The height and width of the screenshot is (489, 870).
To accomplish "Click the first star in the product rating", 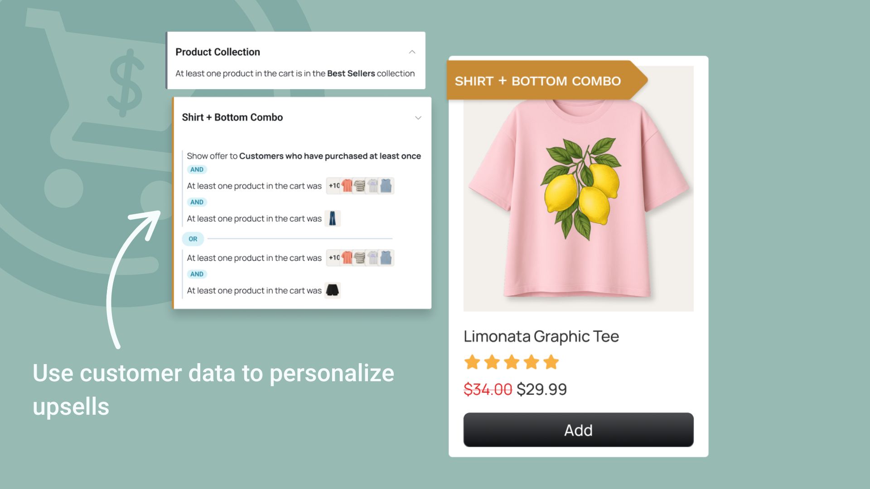I will (472, 362).
